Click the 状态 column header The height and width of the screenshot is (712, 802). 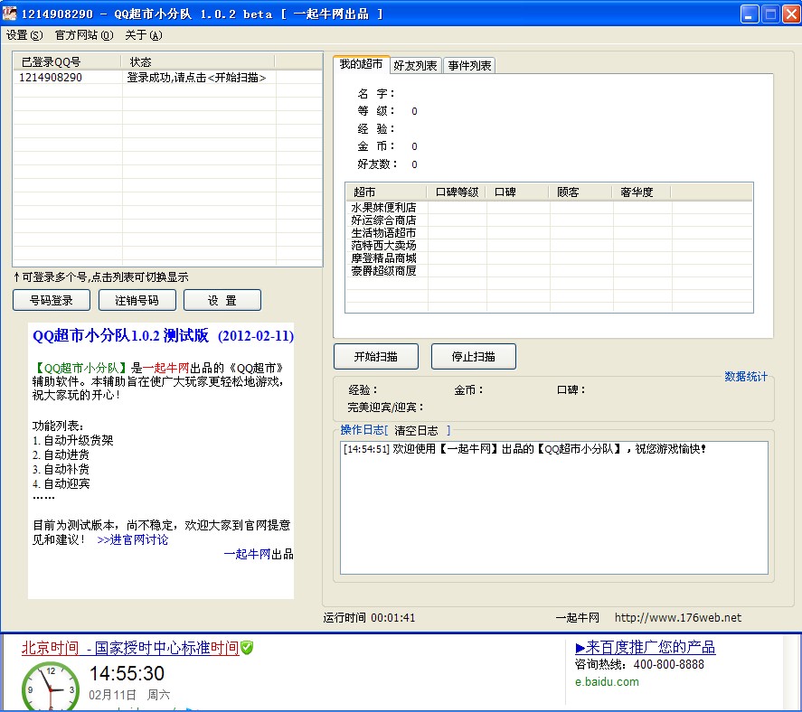198,61
